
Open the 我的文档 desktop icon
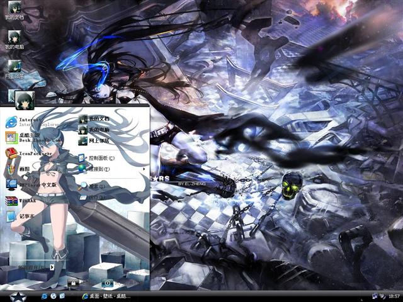click(14, 11)
